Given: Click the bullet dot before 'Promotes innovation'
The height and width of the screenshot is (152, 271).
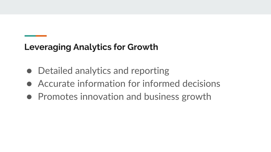Looking at the screenshot, I should coord(29,97).
